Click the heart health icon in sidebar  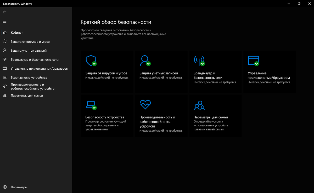point(4,86)
